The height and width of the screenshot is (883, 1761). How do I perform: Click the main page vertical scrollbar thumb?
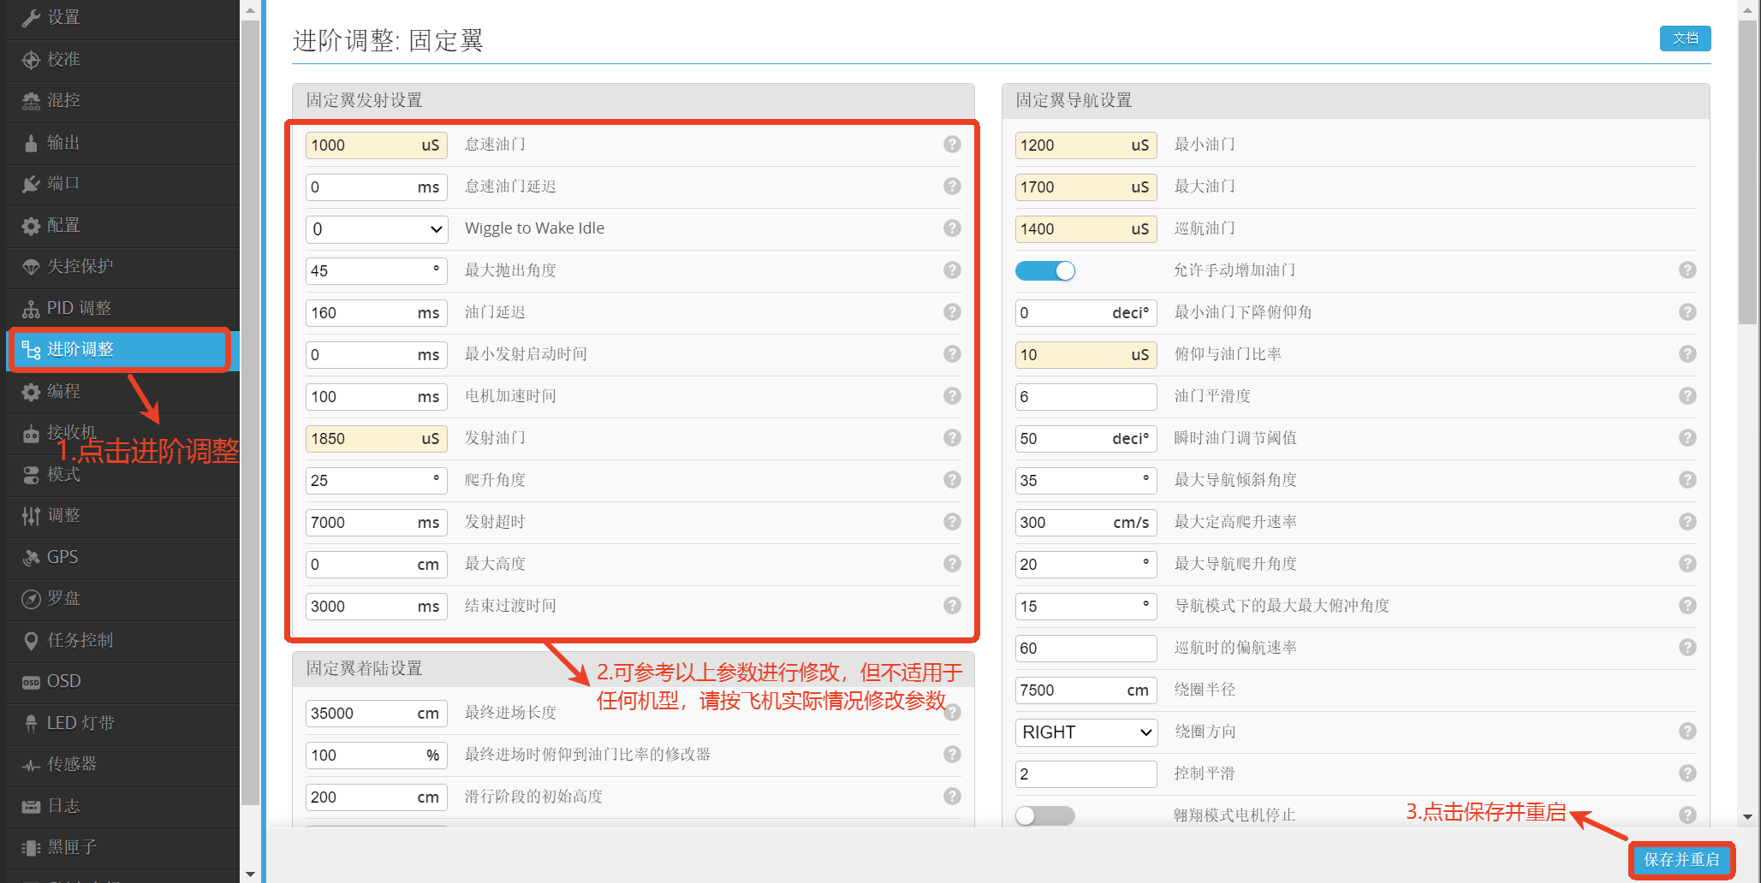tap(1747, 173)
